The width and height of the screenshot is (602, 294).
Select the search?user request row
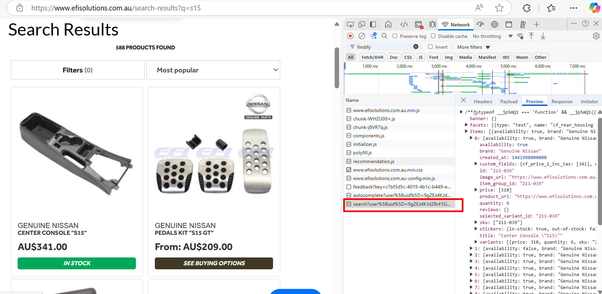(x=399, y=204)
